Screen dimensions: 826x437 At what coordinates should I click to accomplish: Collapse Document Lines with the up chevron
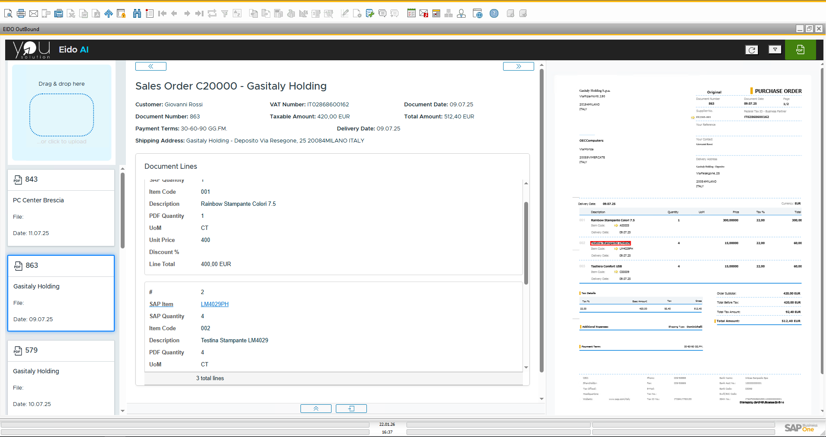pyautogui.click(x=316, y=408)
